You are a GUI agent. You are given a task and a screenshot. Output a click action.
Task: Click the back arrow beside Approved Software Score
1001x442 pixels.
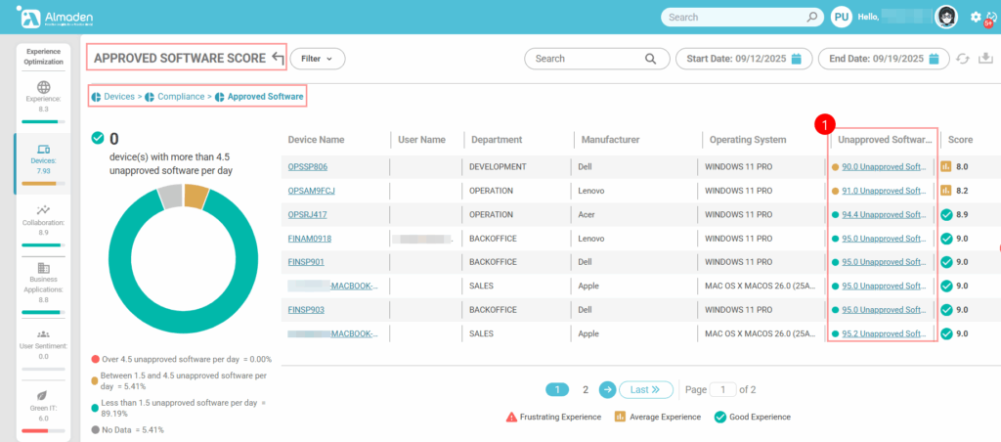coord(277,59)
